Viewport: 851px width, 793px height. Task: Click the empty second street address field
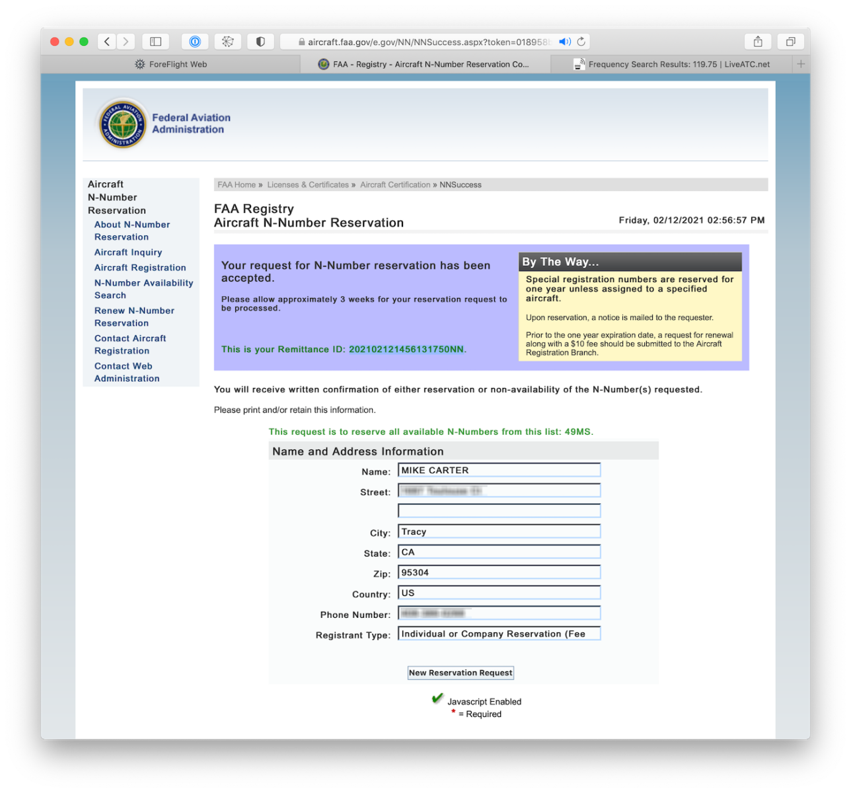499,511
